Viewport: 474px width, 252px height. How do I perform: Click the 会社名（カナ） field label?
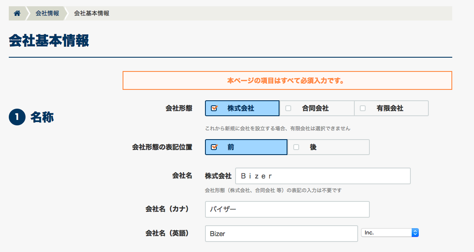point(167,209)
